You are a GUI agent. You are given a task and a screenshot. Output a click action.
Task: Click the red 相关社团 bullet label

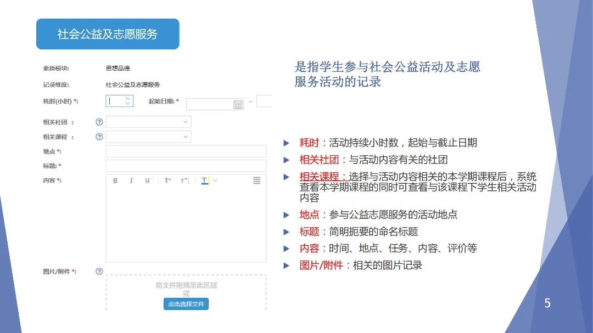click(x=319, y=160)
